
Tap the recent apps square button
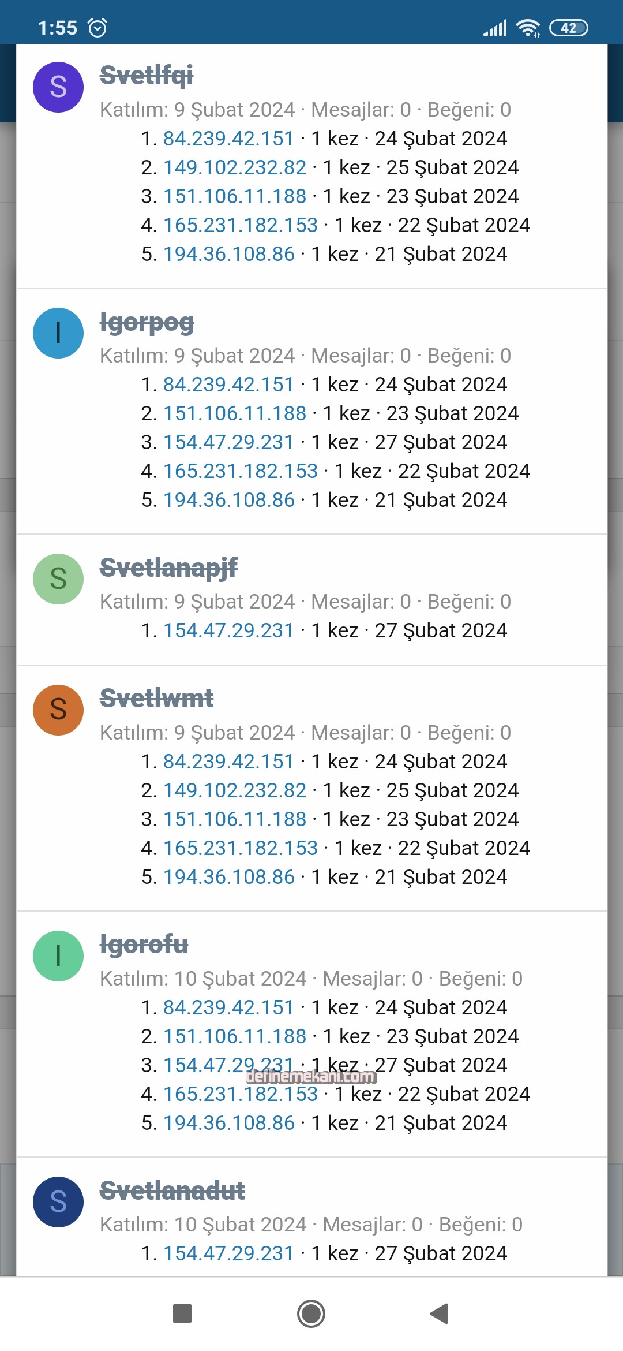[x=182, y=1313]
